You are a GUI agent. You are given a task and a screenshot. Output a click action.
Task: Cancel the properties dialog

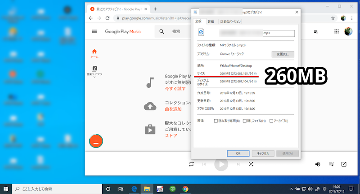263,153
